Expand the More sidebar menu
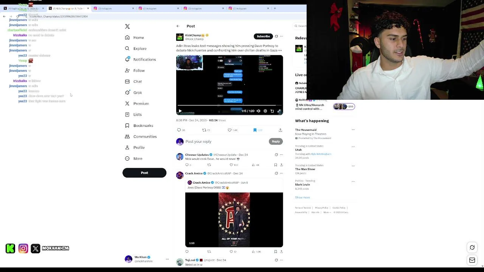484x272 pixels. click(x=134, y=159)
